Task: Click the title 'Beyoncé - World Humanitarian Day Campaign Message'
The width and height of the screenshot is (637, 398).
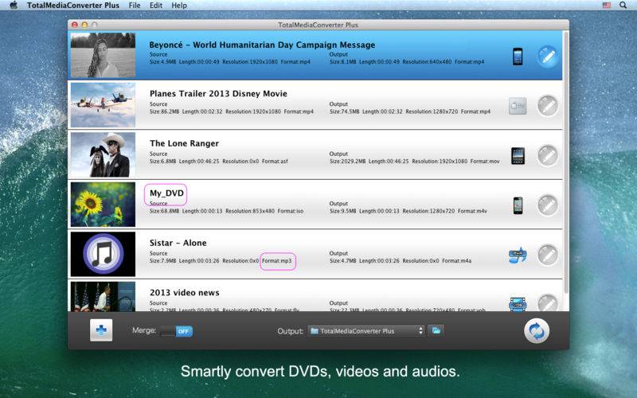Action: tap(262, 45)
